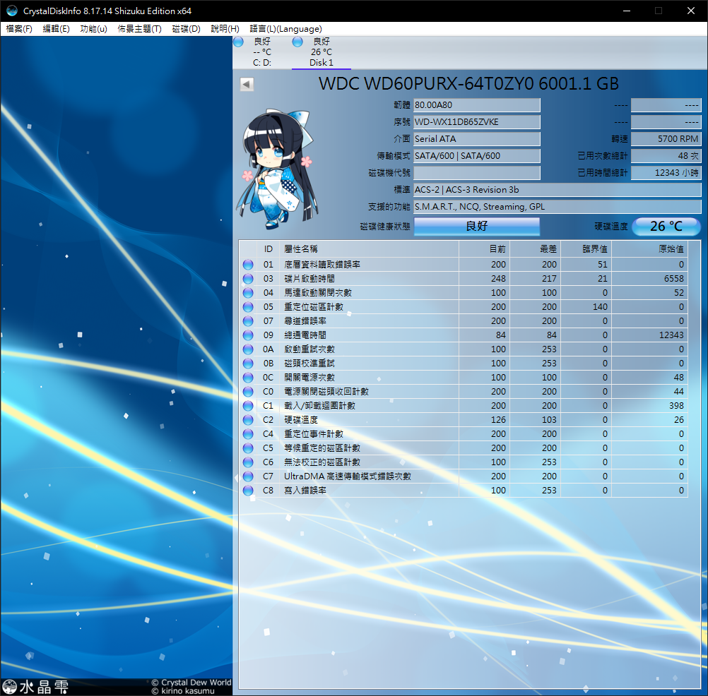
Task: Select the C: D: disk tab
Action: (x=262, y=52)
